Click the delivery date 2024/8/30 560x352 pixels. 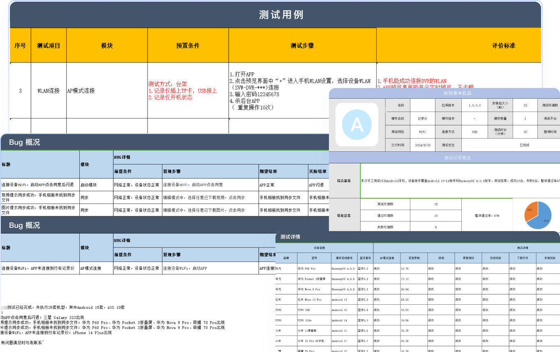pyautogui.click(x=423, y=145)
